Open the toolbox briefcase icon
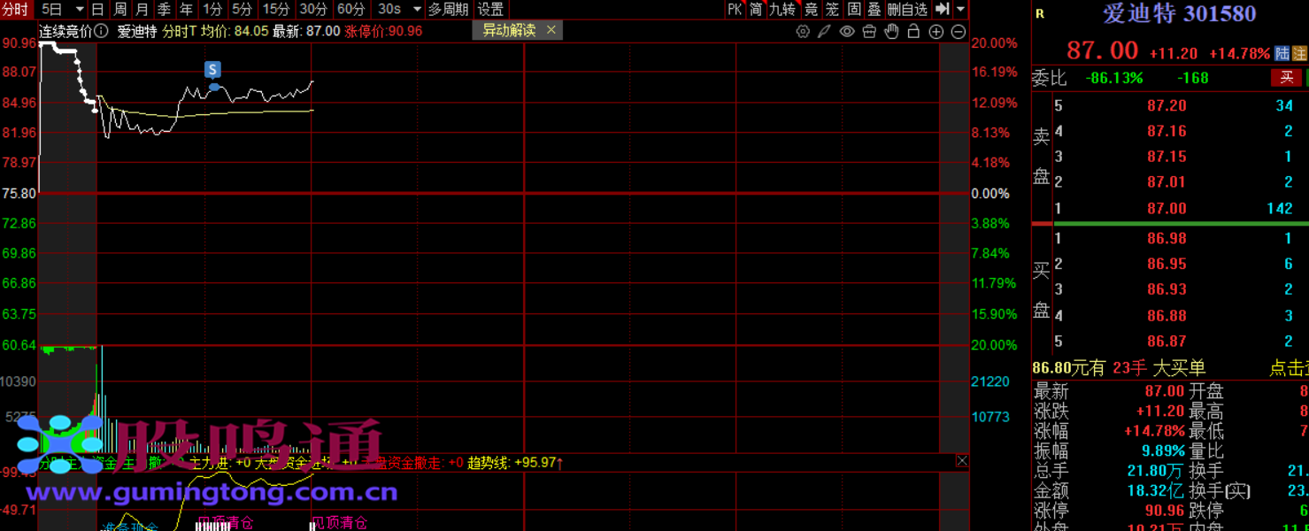Image resolution: width=1309 pixels, height=531 pixels. pos(869,31)
